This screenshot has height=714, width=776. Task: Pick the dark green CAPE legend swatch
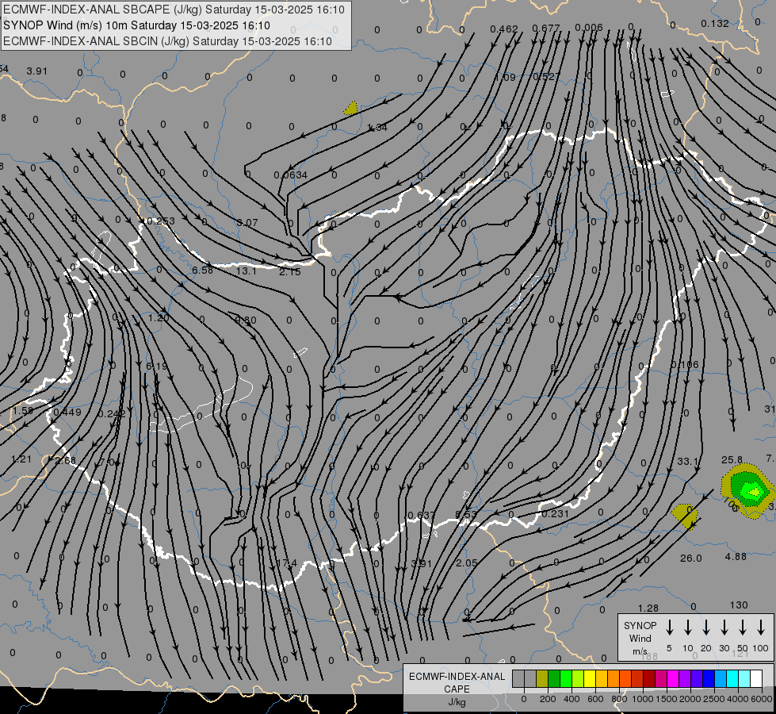pyautogui.click(x=554, y=679)
